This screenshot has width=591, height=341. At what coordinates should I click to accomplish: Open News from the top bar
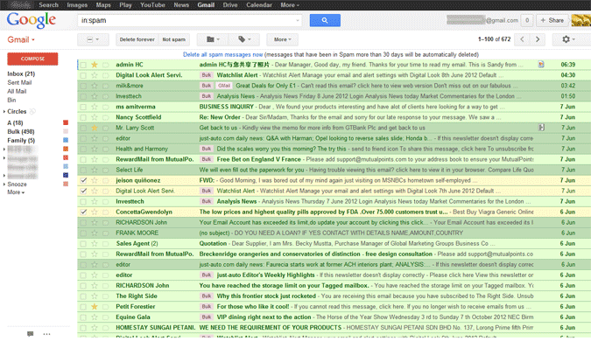tap(181, 5)
